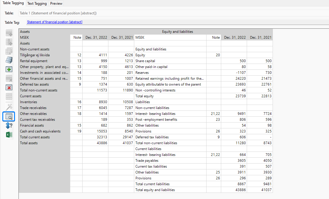Select 'Total non-current liabilities' cell
The image size is (329, 199).
click(x=170, y=143)
